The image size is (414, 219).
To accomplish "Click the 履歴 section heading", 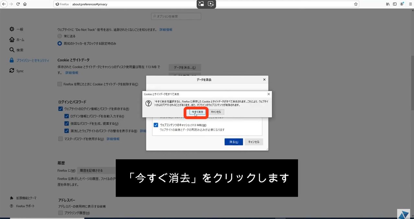I will pos(62,163).
